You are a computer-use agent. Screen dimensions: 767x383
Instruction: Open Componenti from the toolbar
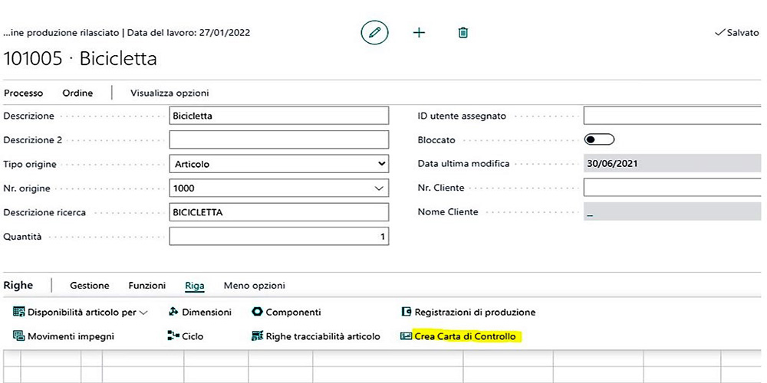click(x=258, y=312)
